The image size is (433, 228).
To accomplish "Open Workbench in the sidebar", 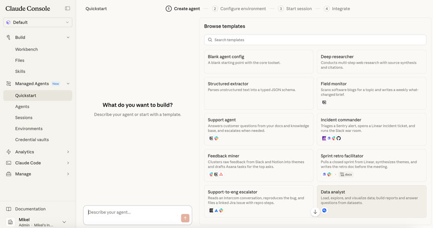I will [x=26, y=49].
